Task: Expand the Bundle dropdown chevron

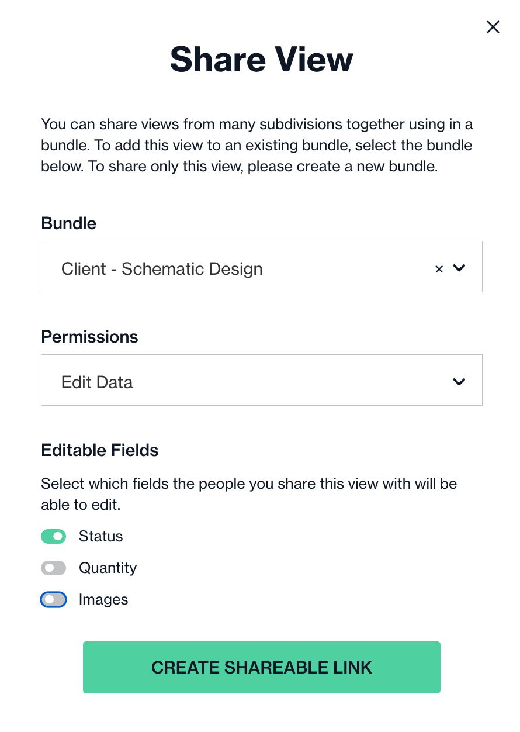Action: (459, 268)
